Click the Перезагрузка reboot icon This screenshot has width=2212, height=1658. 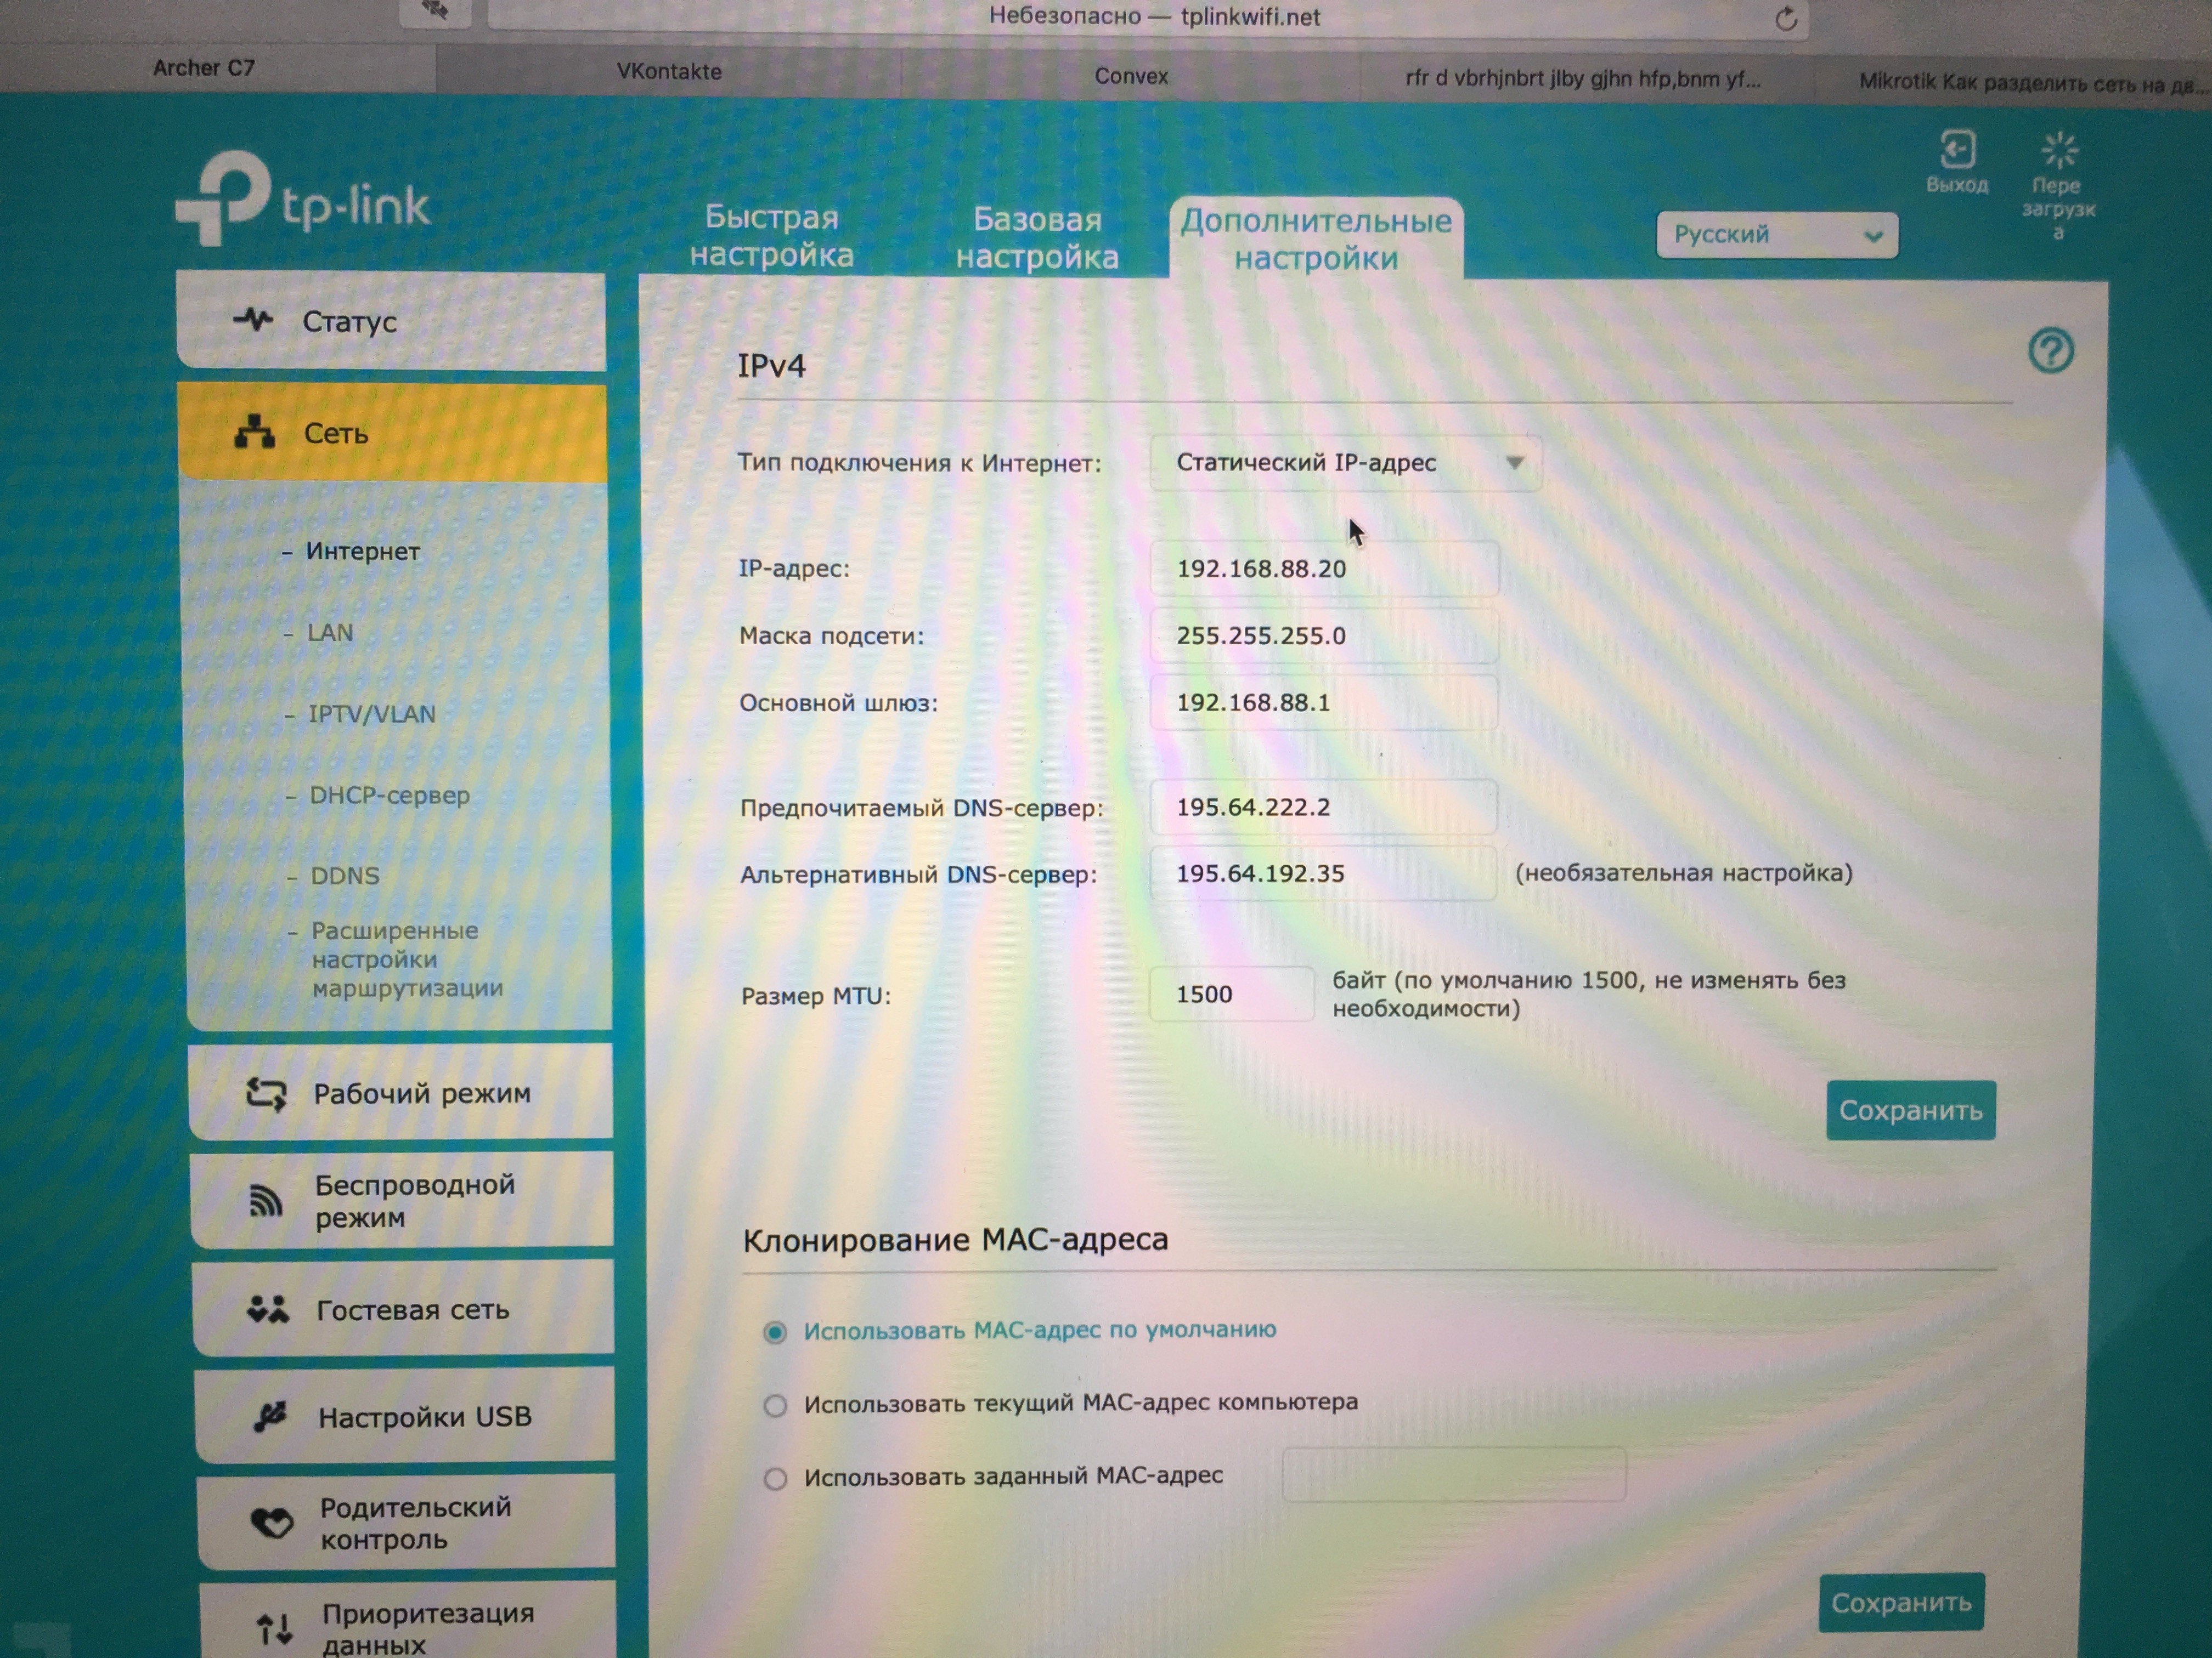click(2059, 152)
